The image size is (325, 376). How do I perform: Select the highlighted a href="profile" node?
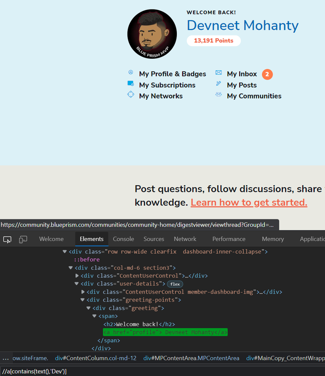165,332
